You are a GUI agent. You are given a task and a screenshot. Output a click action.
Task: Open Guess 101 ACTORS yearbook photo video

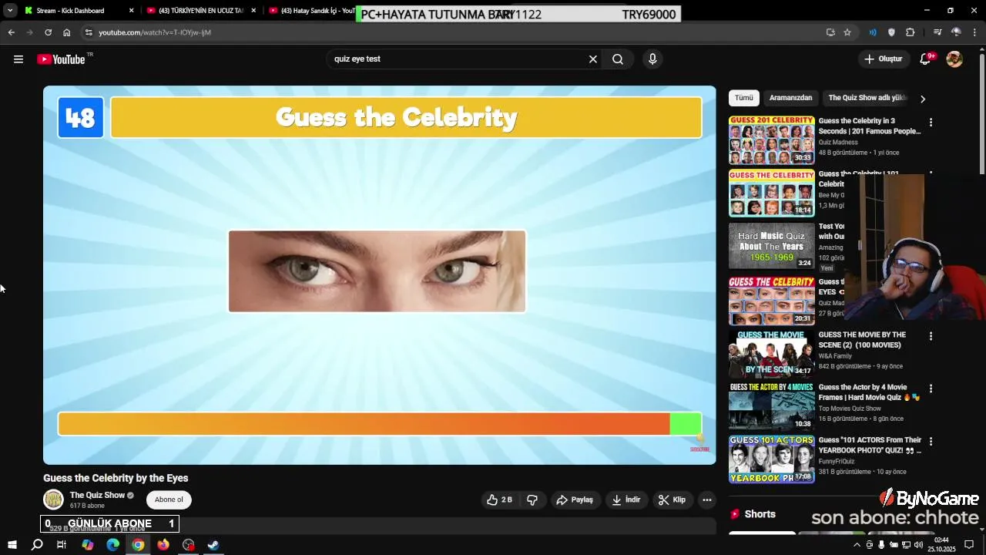point(870,446)
